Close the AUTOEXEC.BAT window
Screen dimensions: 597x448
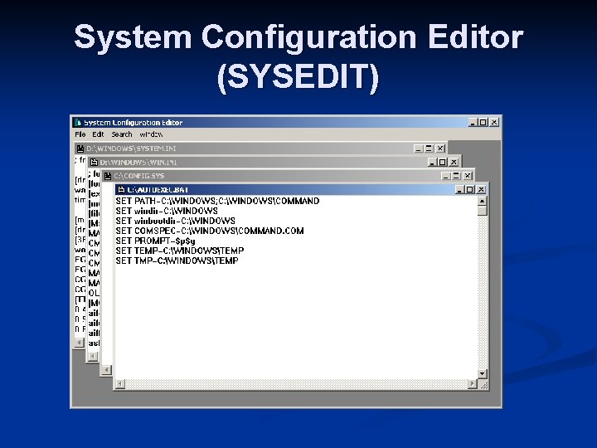pos(481,190)
